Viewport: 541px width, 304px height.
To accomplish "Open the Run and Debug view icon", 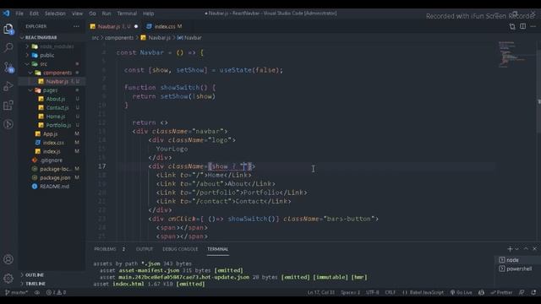I will [x=8, y=86].
